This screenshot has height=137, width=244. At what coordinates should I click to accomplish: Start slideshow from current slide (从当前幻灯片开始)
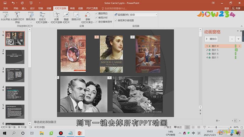pyautogui.click(x=17, y=18)
